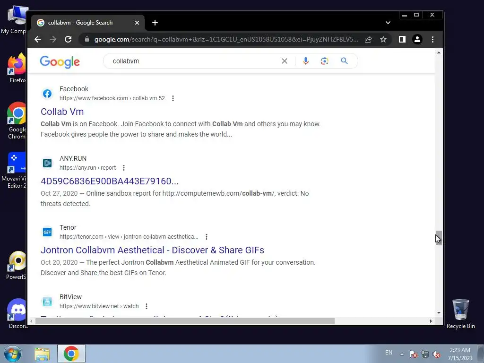Viewport: 484px width, 363px height.
Task: Close the collabvm Google Search tab
Action: pos(137,23)
